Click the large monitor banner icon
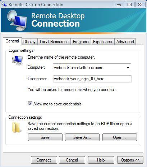Image resolution: width=147 pixels, height=168 pixels. [17, 21]
